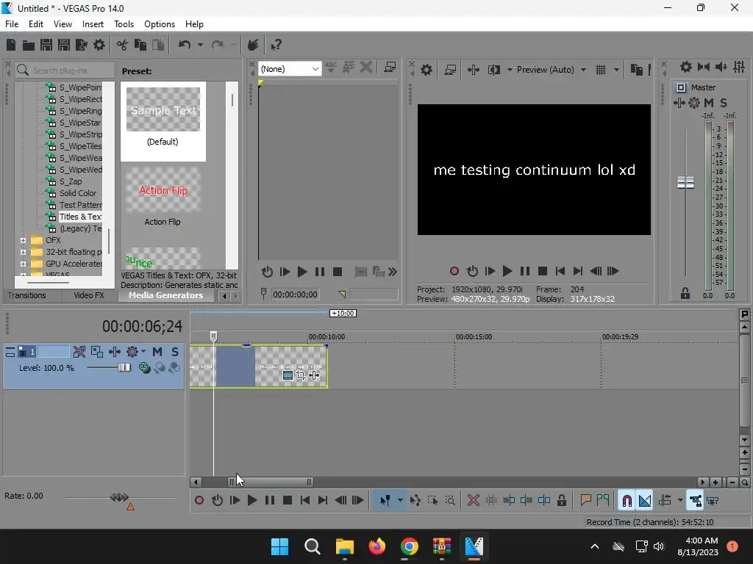The image size is (753, 564).
Task: Open Track Motion icon in track header
Action: (x=97, y=352)
